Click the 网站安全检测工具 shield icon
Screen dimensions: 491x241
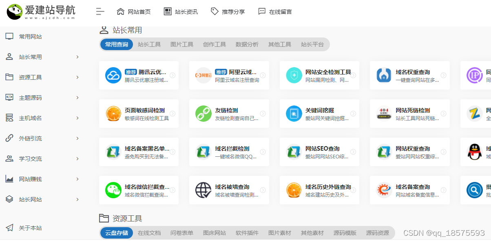click(294, 75)
